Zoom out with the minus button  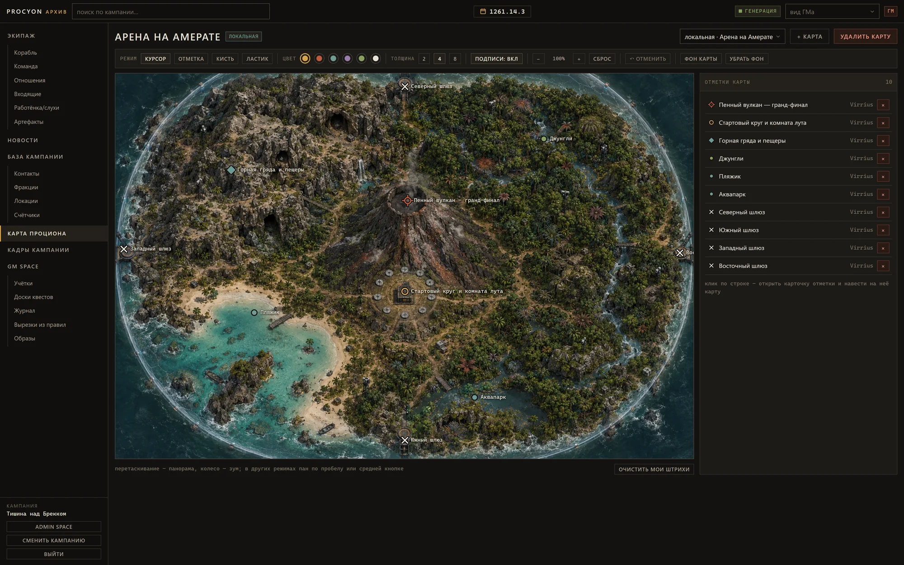pyautogui.click(x=538, y=59)
